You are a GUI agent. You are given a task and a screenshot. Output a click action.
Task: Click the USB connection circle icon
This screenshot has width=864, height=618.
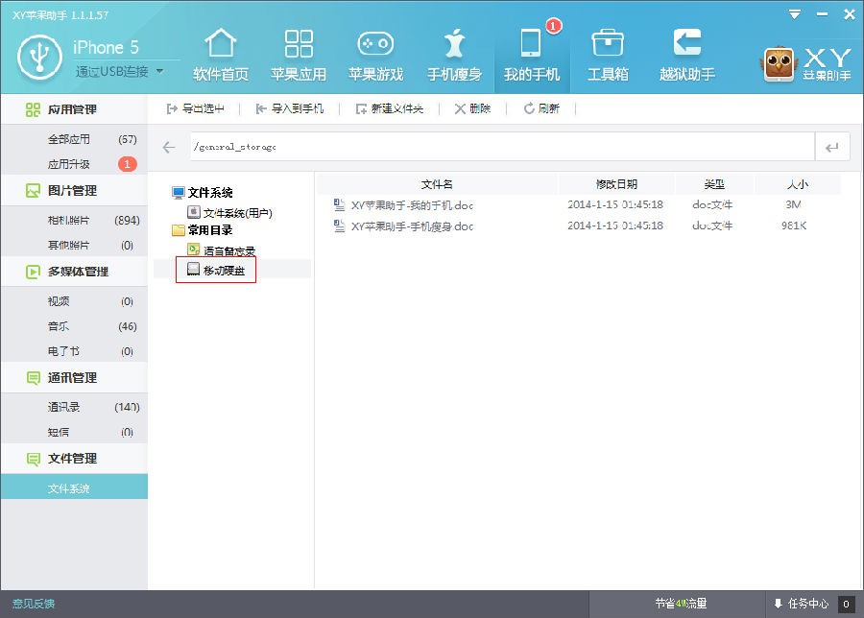(39, 57)
